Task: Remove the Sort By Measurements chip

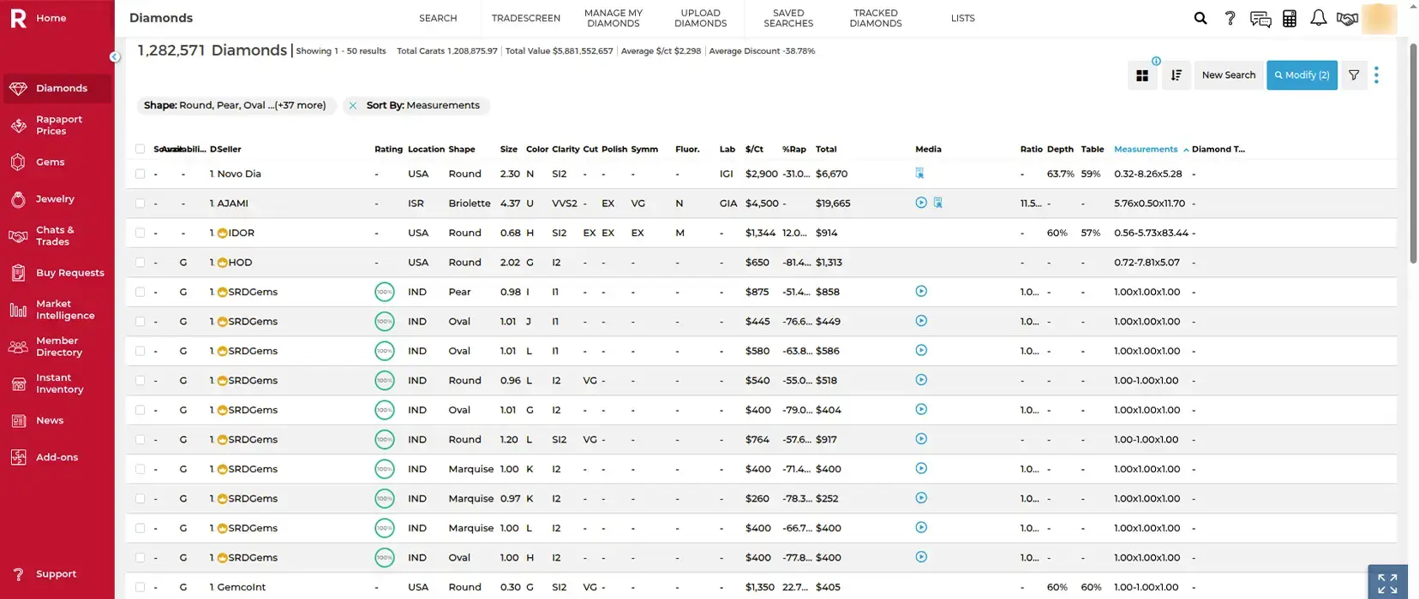Action: point(353,106)
